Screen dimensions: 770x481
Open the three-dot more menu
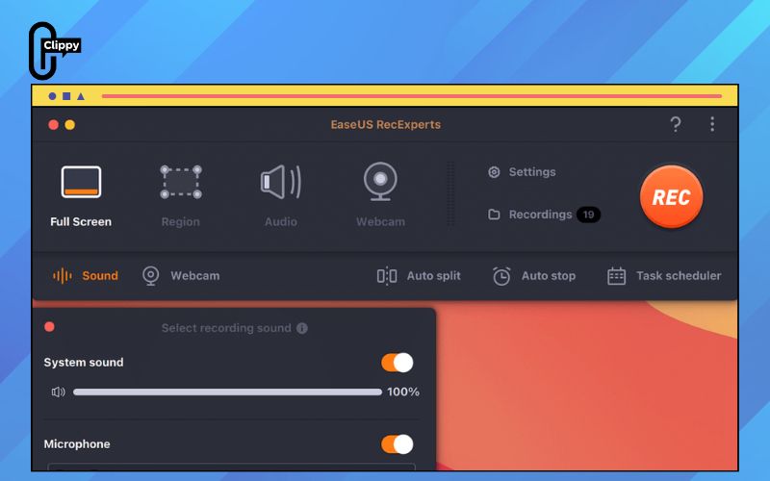click(x=712, y=124)
